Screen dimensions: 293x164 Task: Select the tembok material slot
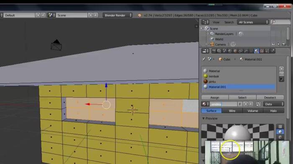pos(239,76)
